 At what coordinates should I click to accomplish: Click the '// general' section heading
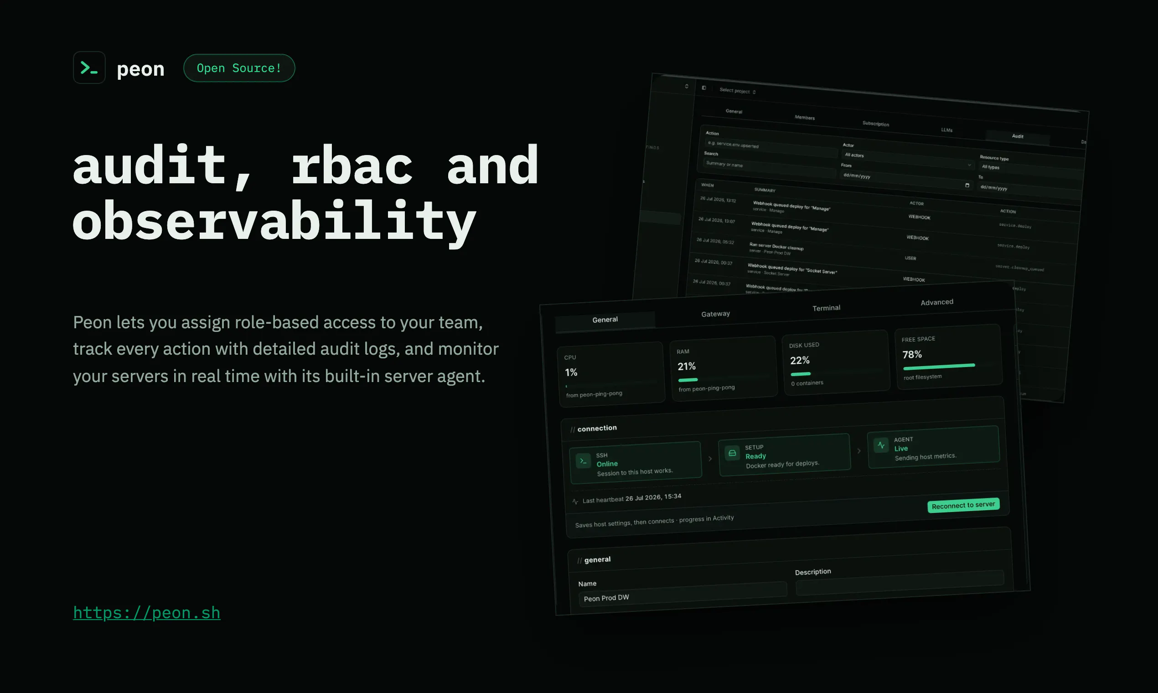pos(594,560)
